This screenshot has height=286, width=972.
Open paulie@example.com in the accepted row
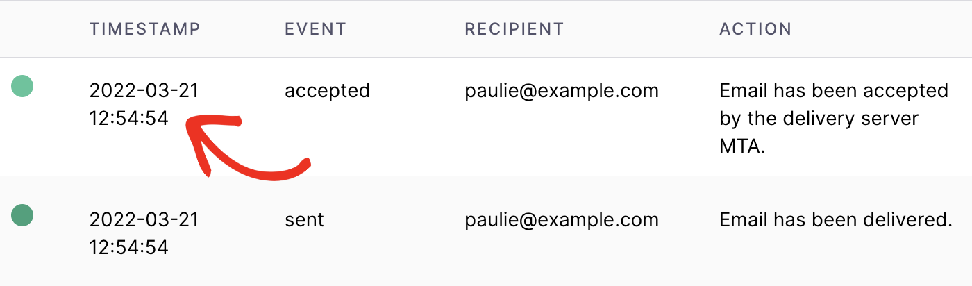pyautogui.click(x=562, y=90)
